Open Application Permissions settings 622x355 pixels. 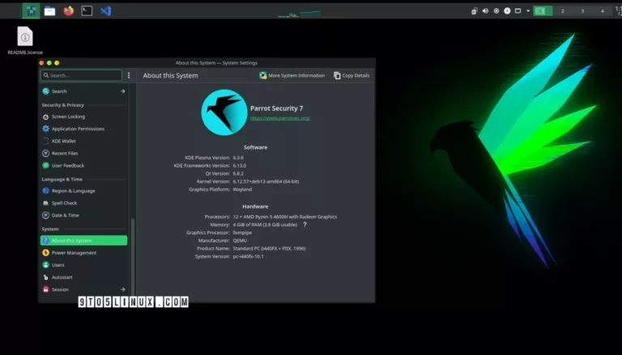pyautogui.click(x=77, y=129)
